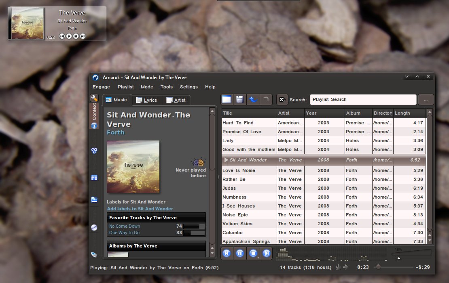The width and height of the screenshot is (449, 283).
Task: Click next track on the desktop OSD widget
Action: (83, 36)
